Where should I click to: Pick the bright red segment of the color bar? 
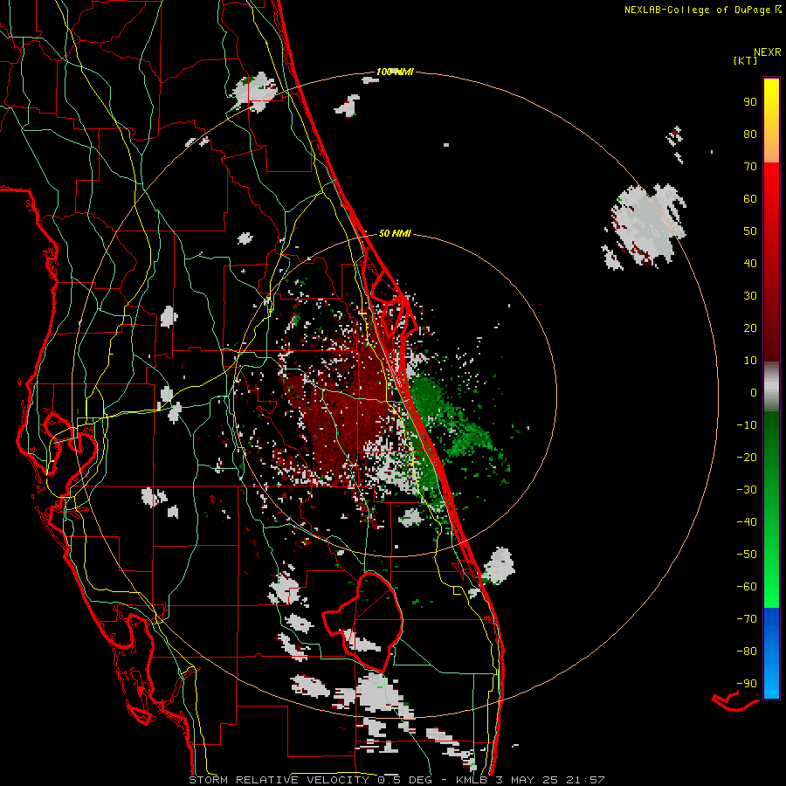click(771, 262)
